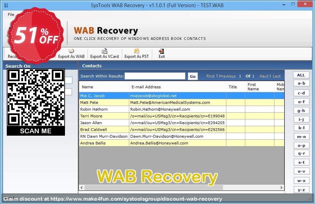
Task: Click the contacts table horizontal scrollbar thumb
Action: (x=154, y=187)
